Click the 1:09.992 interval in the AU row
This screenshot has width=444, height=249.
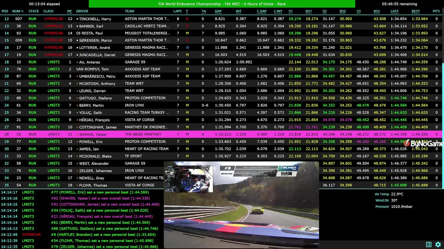244,62
